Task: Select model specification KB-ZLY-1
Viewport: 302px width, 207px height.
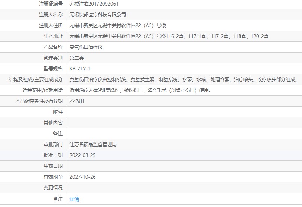Action: click(80, 69)
